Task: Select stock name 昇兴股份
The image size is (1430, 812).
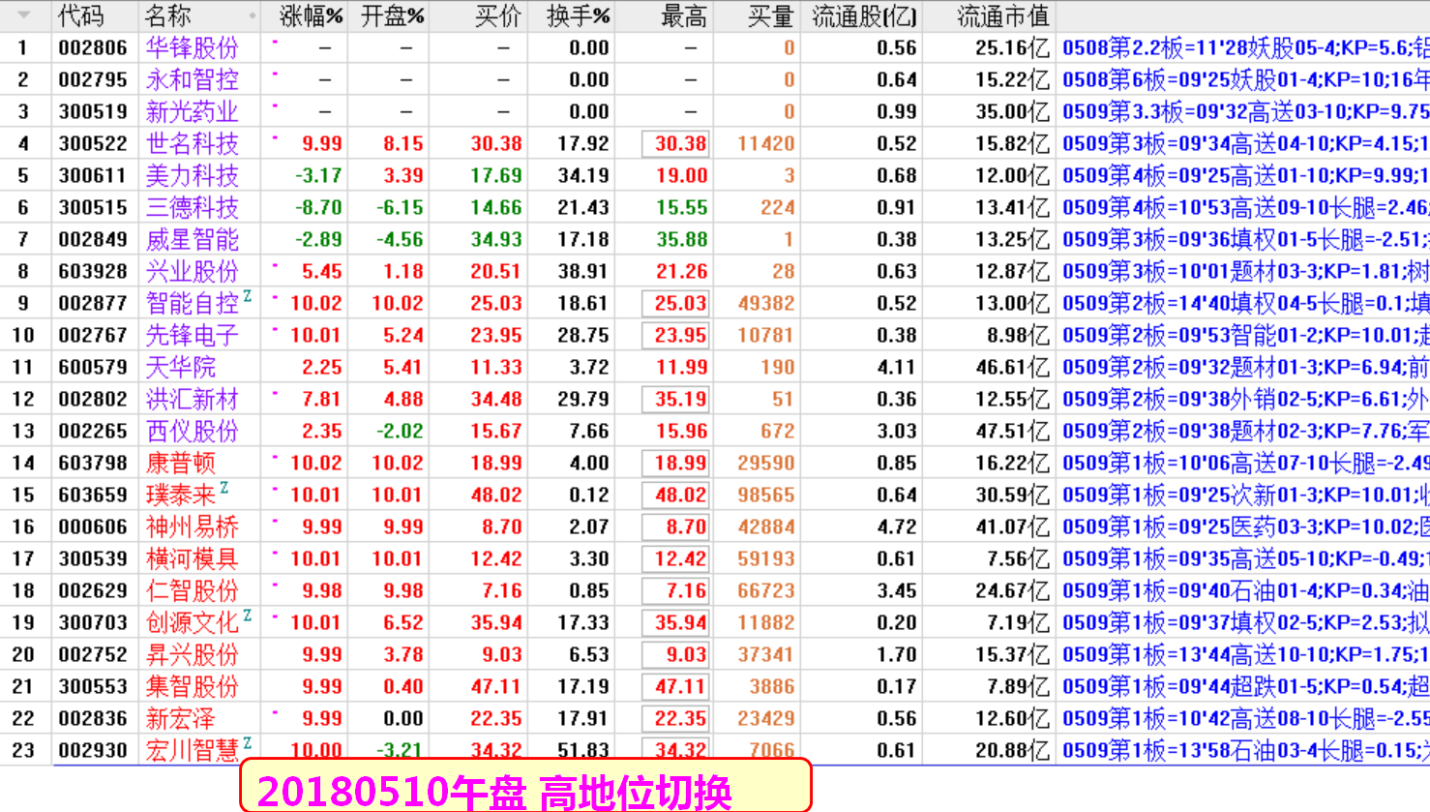Action: [192, 654]
